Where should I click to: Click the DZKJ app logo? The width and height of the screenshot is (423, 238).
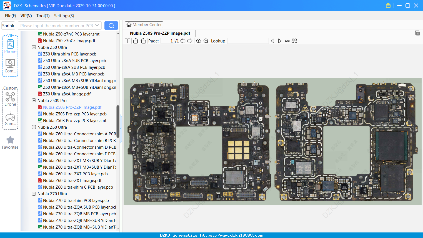click(x=7, y=6)
